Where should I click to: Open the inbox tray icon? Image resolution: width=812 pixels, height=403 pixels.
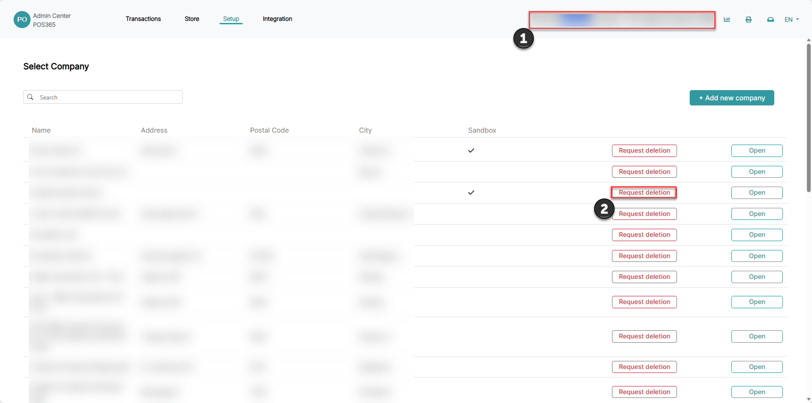(x=770, y=20)
